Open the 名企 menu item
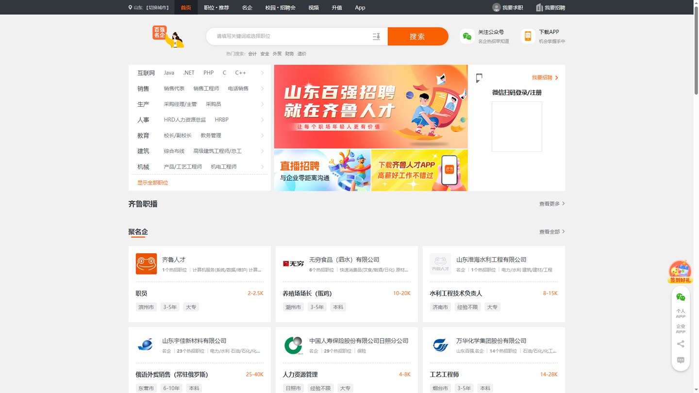The height and width of the screenshot is (393, 699). 247,7
